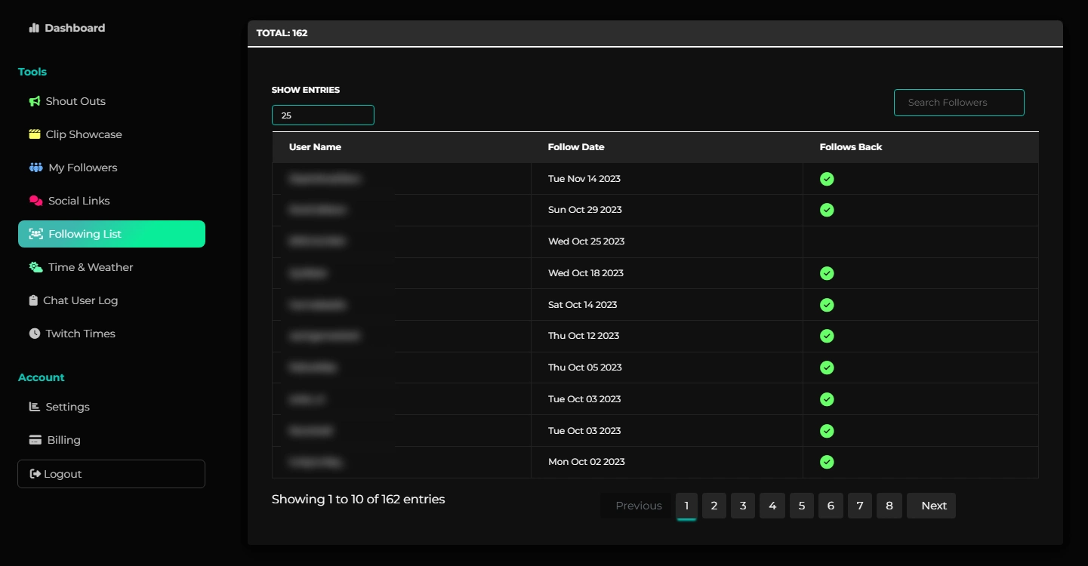Click the date Mon Oct 02 2023
Viewport: 1088px width, 566px height.
pyautogui.click(x=587, y=462)
